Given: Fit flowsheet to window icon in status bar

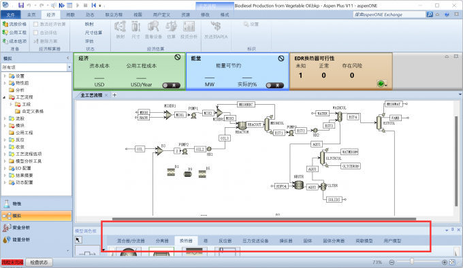Looking at the screenshot, I should [452, 262].
